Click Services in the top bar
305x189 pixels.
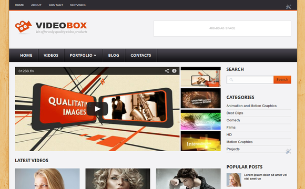tap(78, 5)
